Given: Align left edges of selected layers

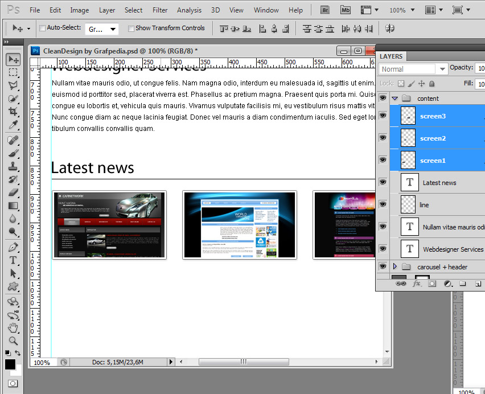Looking at the screenshot, I should click(x=262, y=29).
